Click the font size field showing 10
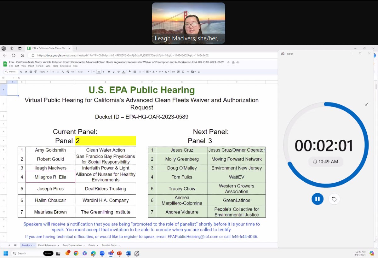The height and width of the screenshot is (258, 378). tap(99, 72)
